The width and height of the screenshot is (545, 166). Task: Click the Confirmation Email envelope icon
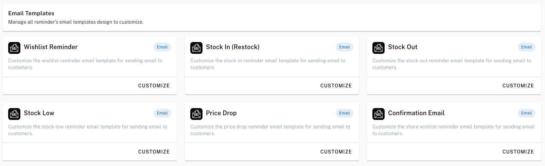(x=379, y=114)
